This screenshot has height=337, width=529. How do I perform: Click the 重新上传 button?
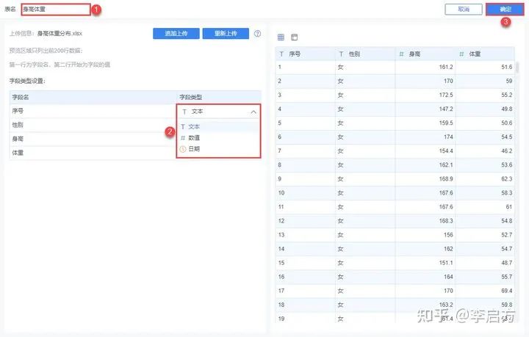click(x=226, y=34)
